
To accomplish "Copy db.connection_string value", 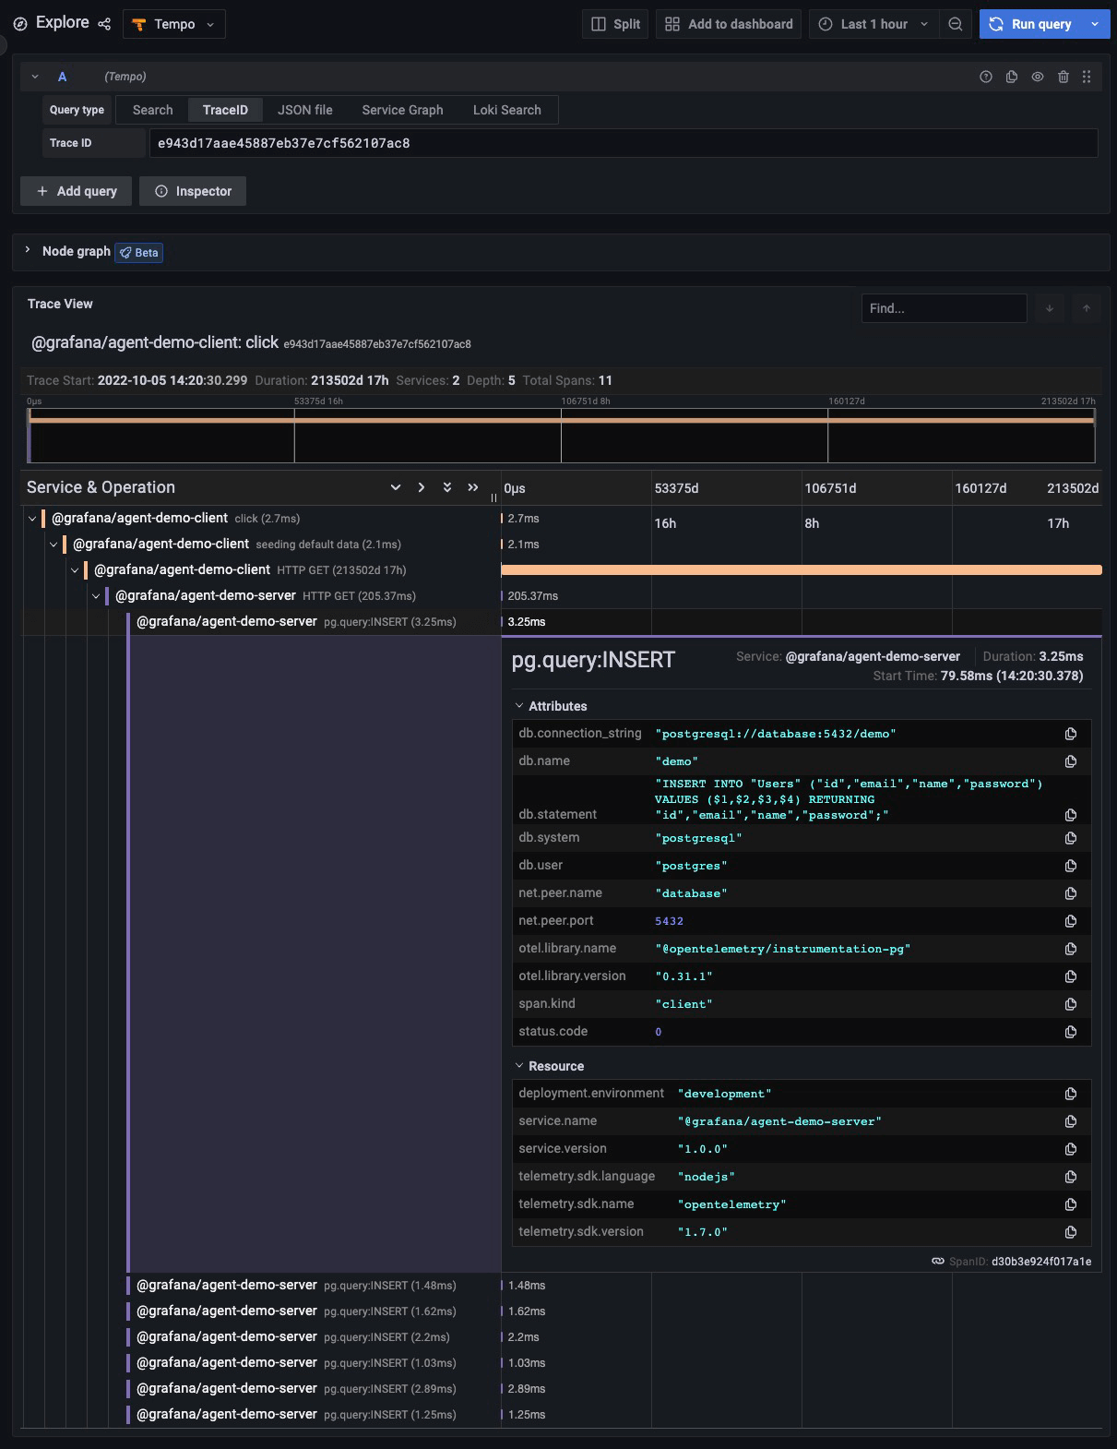I will coord(1071,734).
